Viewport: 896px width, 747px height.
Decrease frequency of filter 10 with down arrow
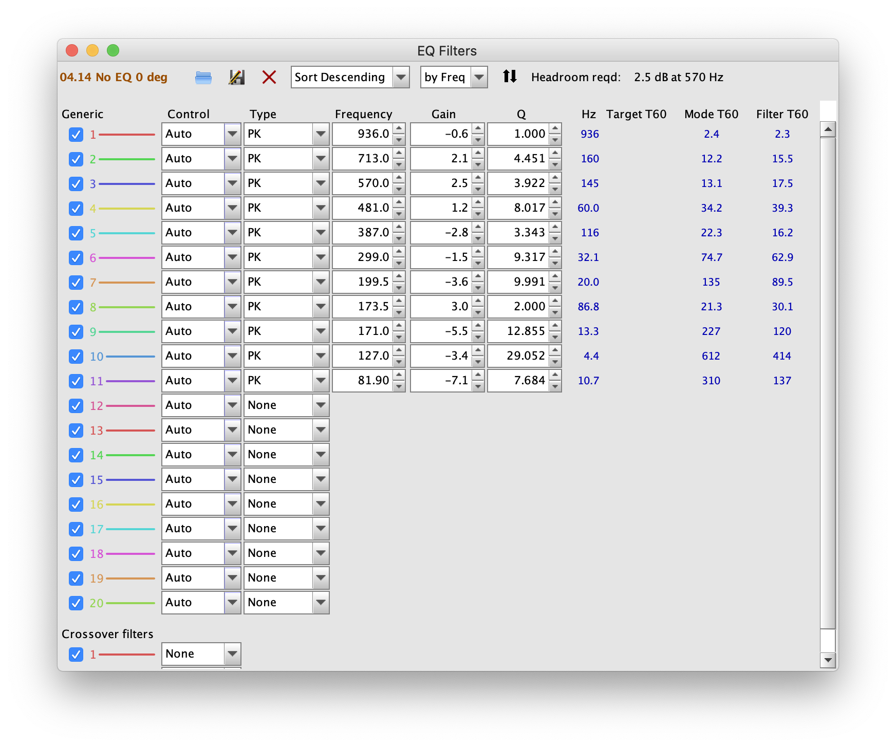(x=399, y=362)
